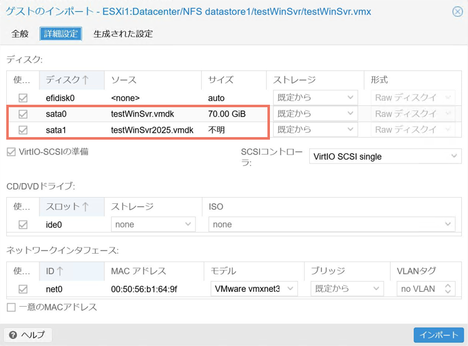This screenshot has height=346, width=468.
Task: Toggle the ide0 CD/DVD drive checkbox
Action: pyautogui.click(x=23, y=224)
